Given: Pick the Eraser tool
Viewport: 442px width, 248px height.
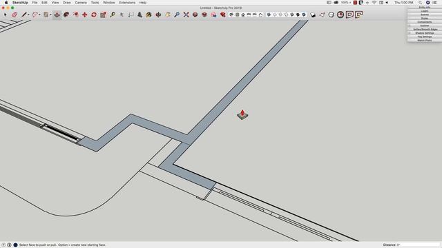Looking at the screenshot, I should click(15, 14).
